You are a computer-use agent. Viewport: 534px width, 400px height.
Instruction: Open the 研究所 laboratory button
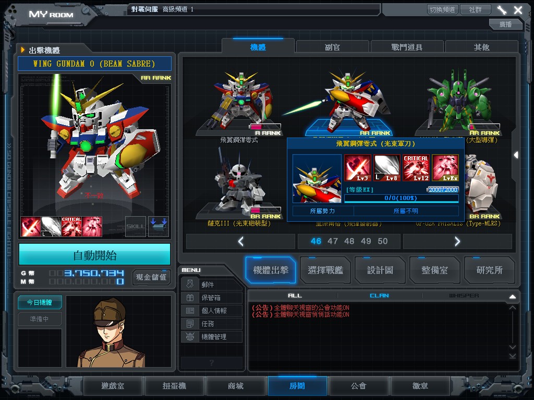point(489,270)
